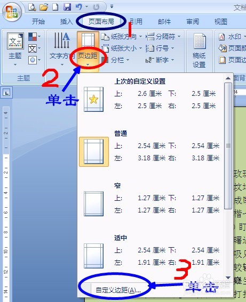Viewport: 246px width, 302px height.
Task: Click the 水印 watermark button
Action: pos(232,37)
